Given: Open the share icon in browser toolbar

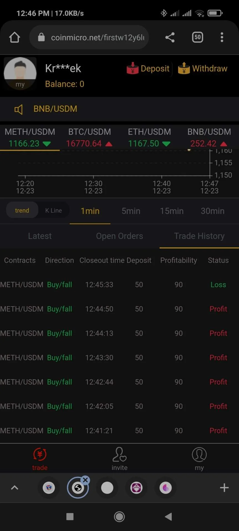Looking at the screenshot, I should (170, 37).
